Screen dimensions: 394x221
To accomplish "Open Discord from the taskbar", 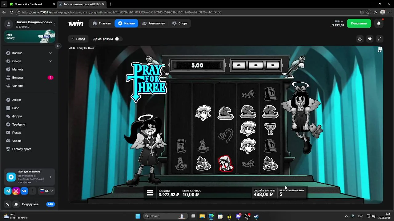I will click(x=238, y=216).
